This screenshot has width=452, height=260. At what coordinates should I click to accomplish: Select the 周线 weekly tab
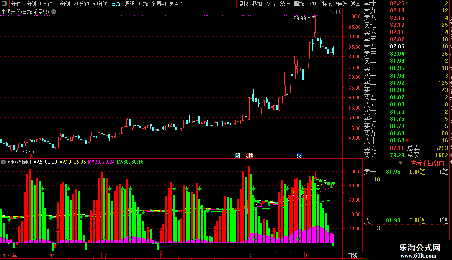pos(130,4)
